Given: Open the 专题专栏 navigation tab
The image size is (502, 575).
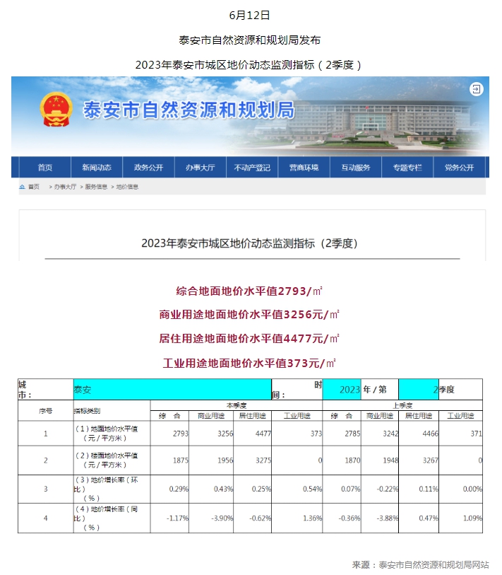Looking at the screenshot, I should (407, 168).
